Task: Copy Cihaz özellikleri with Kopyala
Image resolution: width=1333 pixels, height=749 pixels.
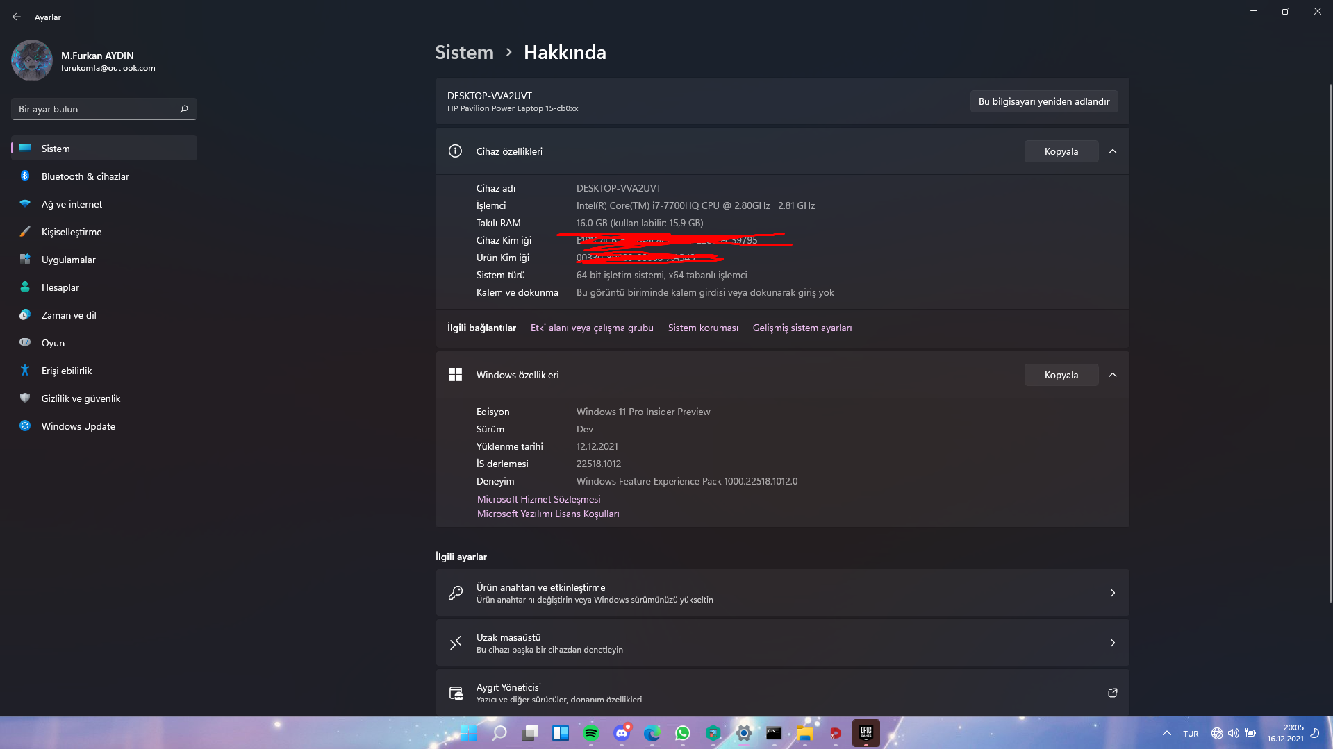Action: tap(1061, 151)
